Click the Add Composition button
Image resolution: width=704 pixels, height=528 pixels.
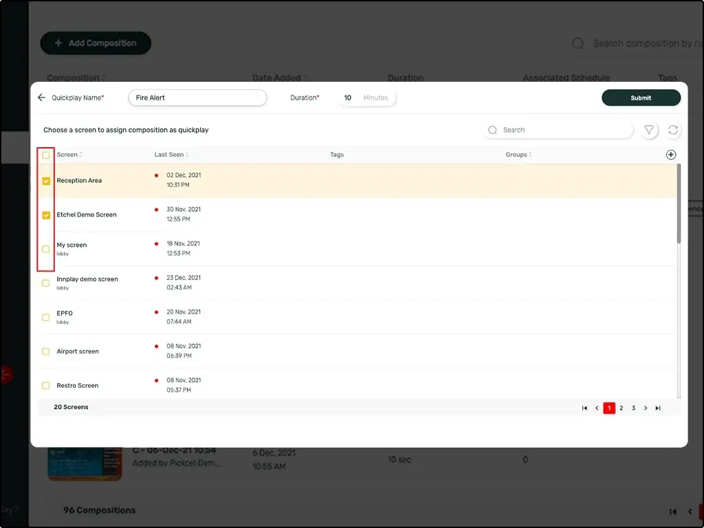pyautogui.click(x=95, y=43)
